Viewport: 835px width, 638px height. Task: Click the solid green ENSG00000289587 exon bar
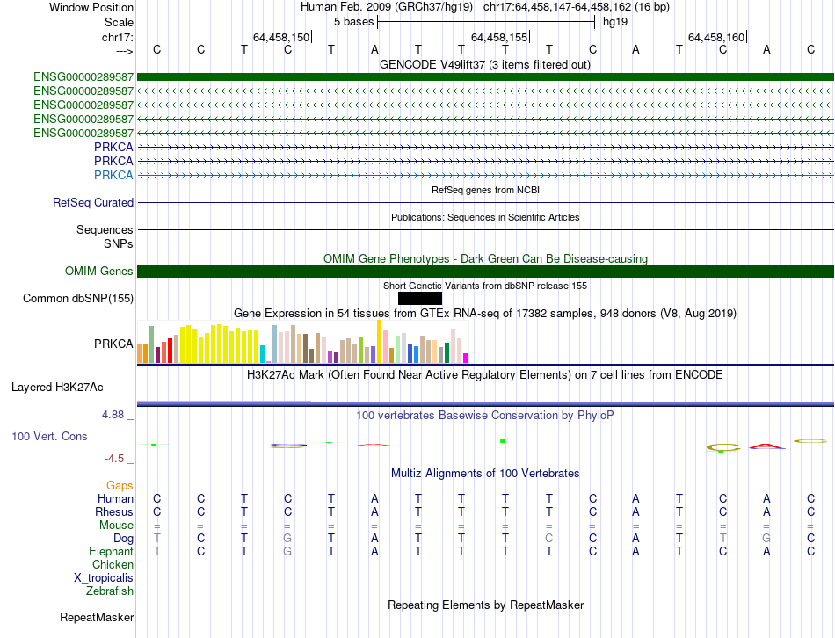point(485,77)
